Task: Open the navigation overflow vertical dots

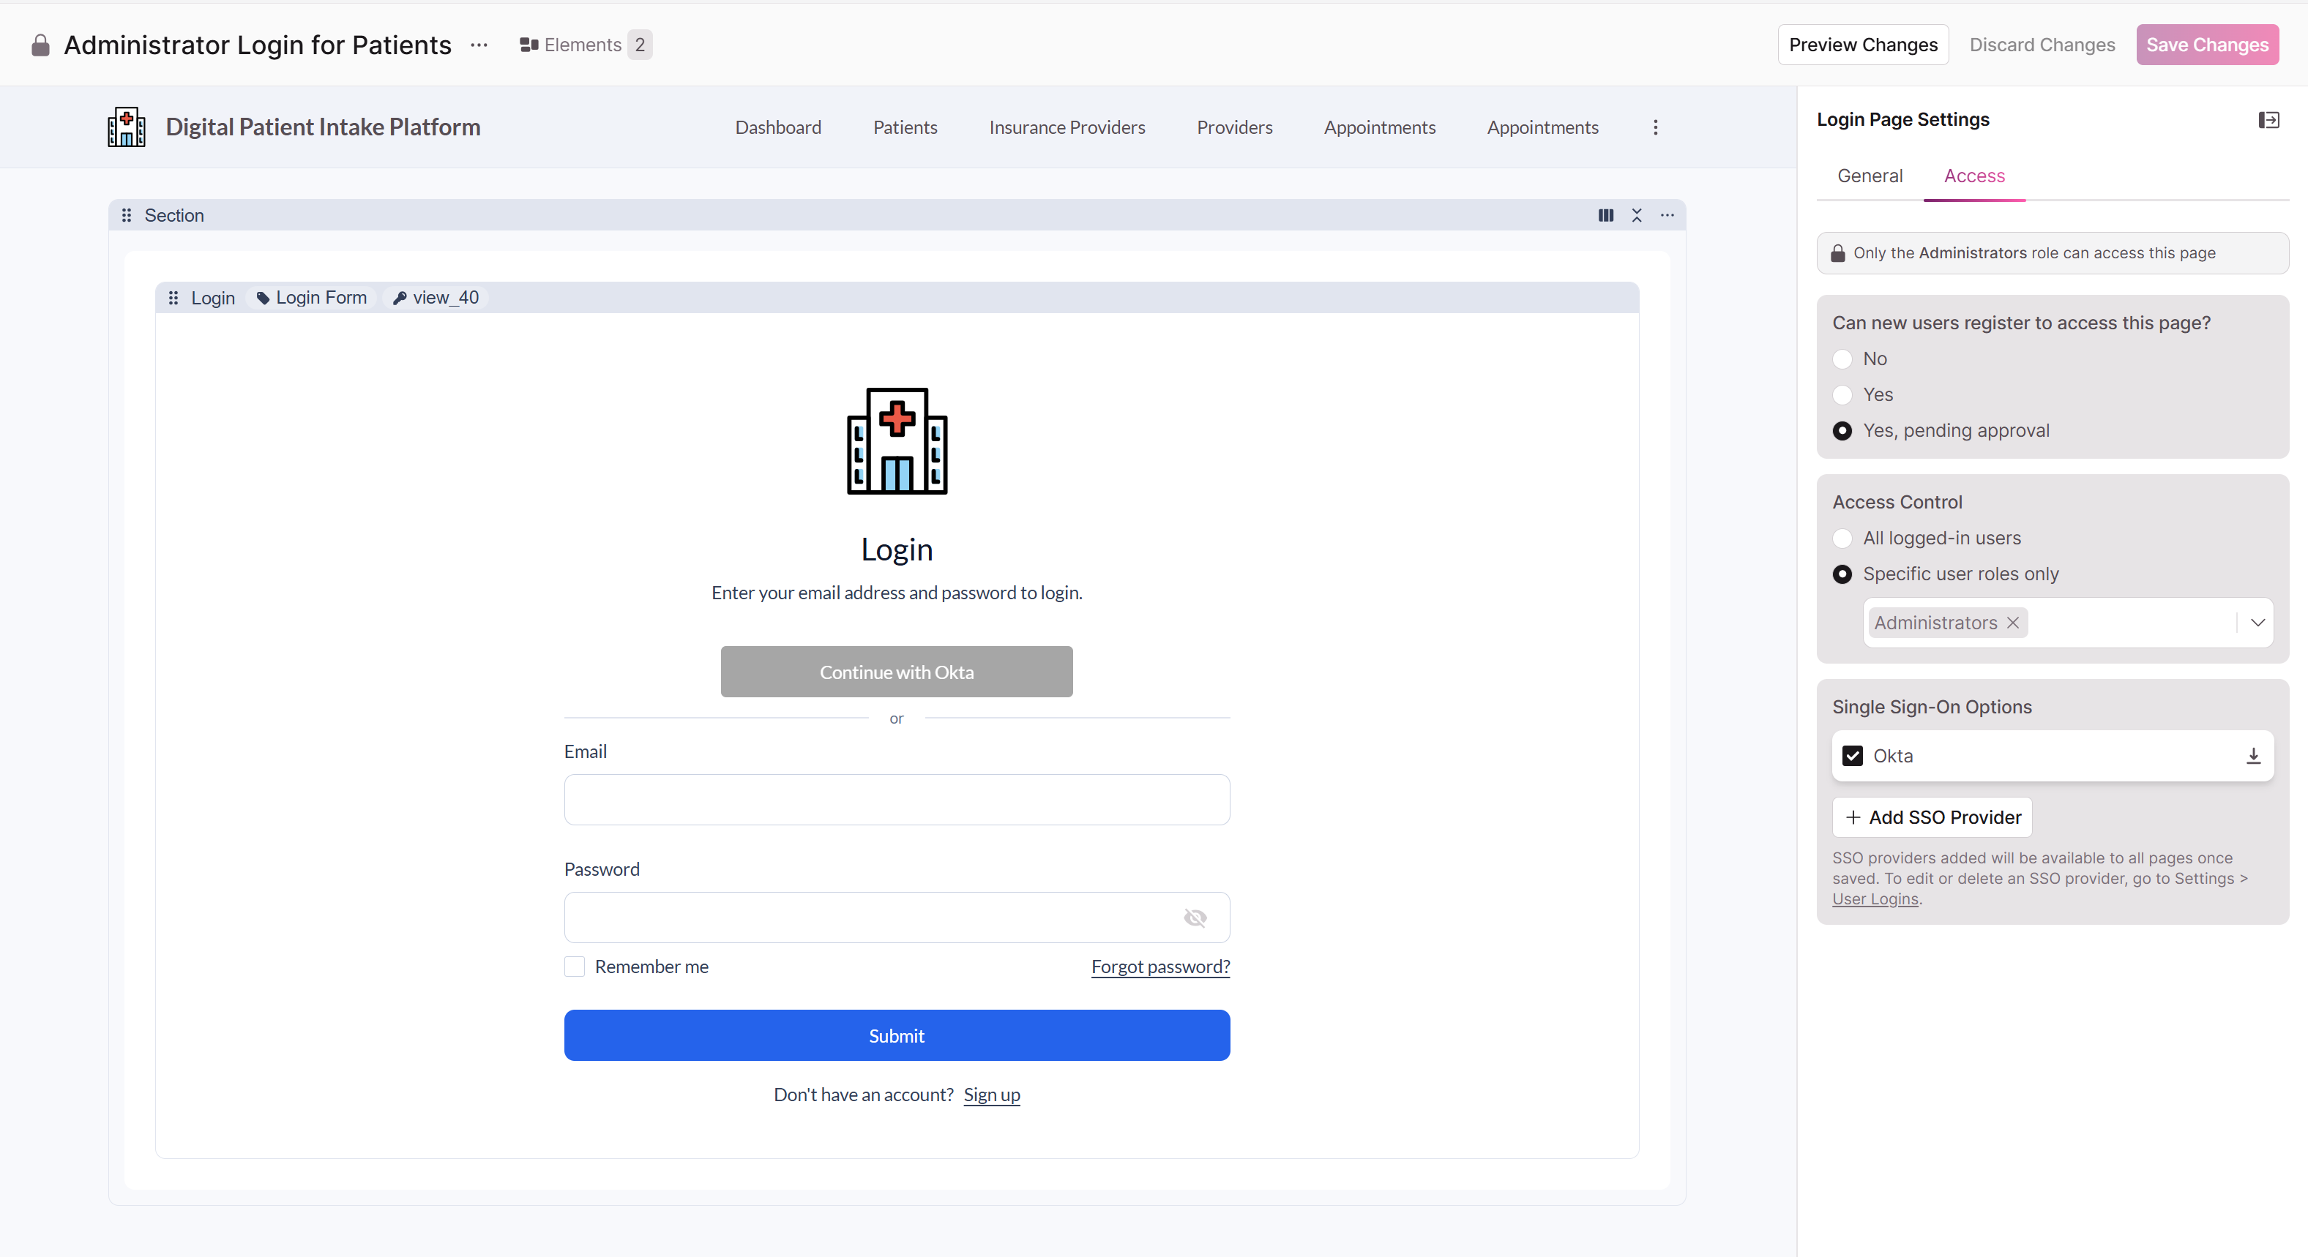Action: (1655, 127)
